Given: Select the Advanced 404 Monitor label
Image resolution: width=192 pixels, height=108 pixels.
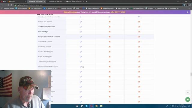Looking at the screenshot, I should (x=46, y=27).
